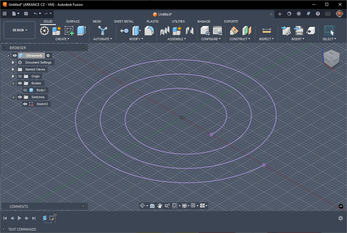Click the Insert SVG icon
This screenshot has width=347, height=233.
[298, 31]
